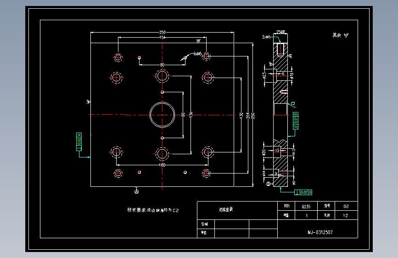The image size is (398, 258).
Task: Click the 6xM5 hole callout
Action: pyautogui.click(x=197, y=54)
